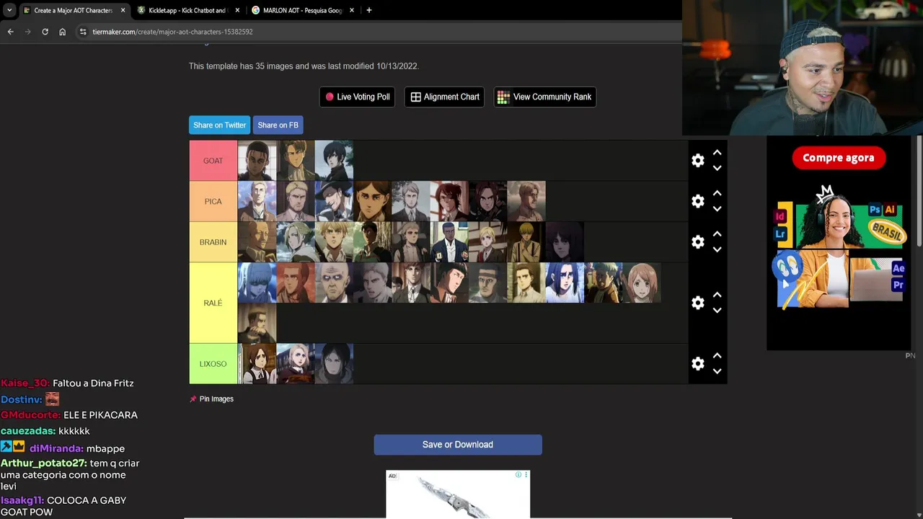
Task: Go forward in browser history
Action: (27, 32)
